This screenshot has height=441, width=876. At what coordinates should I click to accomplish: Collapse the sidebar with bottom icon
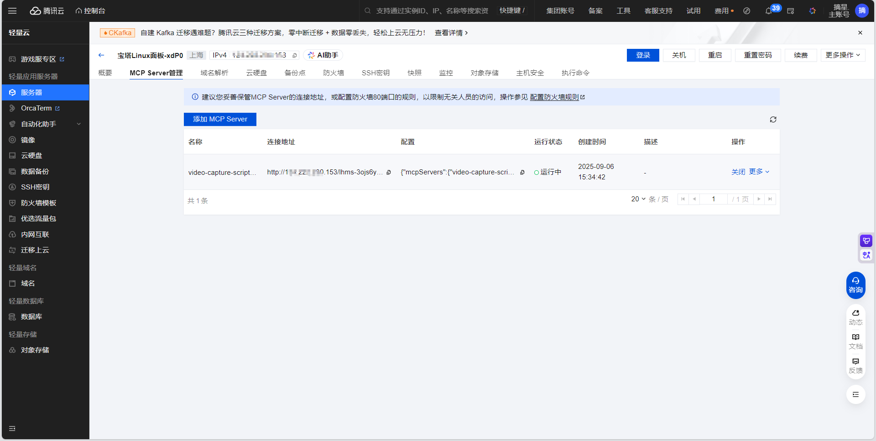coord(12,429)
